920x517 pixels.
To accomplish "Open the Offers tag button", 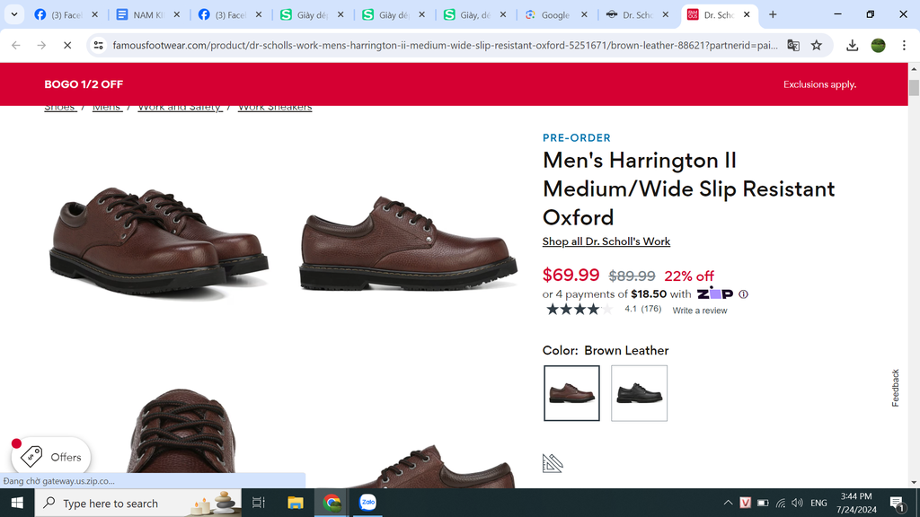I will (51, 457).
